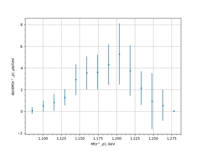Click the top of the tallest error bar

point(119,24)
